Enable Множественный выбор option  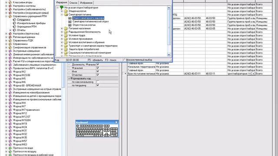(124, 60)
